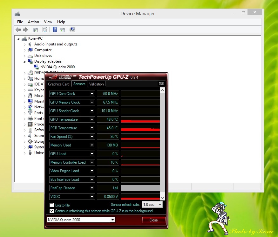Expand the Disk drives node

coord(24,56)
